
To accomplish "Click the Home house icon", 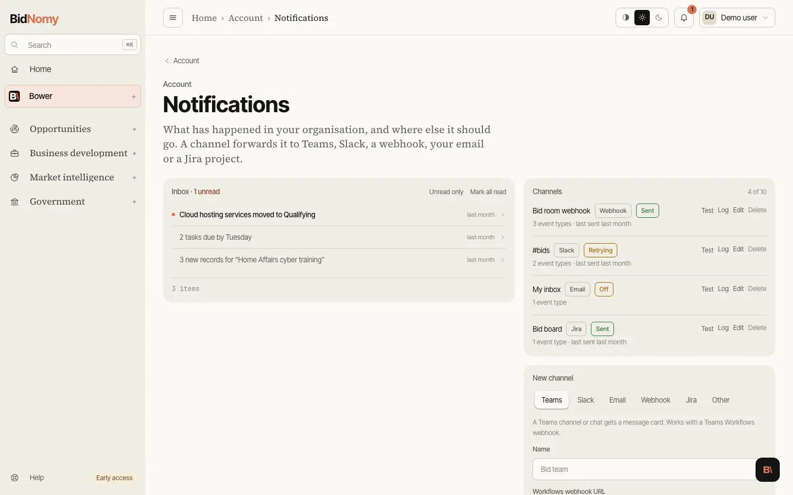I will click(x=15, y=69).
